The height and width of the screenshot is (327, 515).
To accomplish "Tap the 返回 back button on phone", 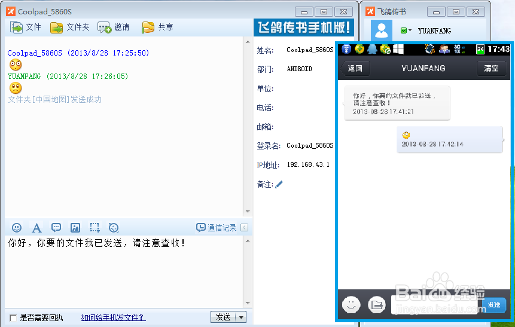I will (355, 68).
